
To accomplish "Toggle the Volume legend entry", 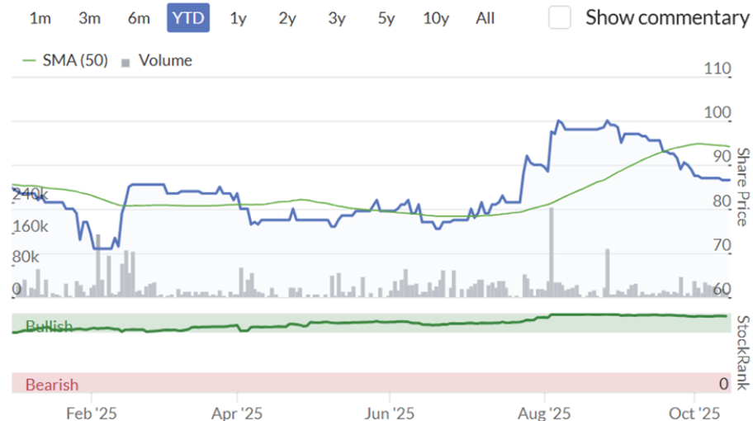I will pos(165,60).
